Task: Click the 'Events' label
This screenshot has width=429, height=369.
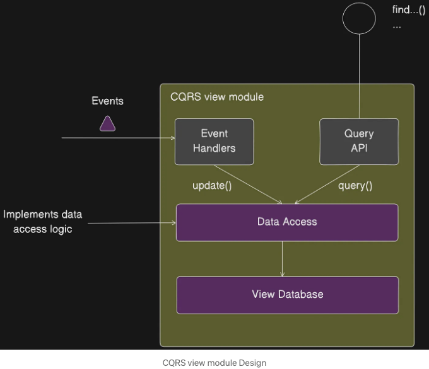Action: pos(107,101)
